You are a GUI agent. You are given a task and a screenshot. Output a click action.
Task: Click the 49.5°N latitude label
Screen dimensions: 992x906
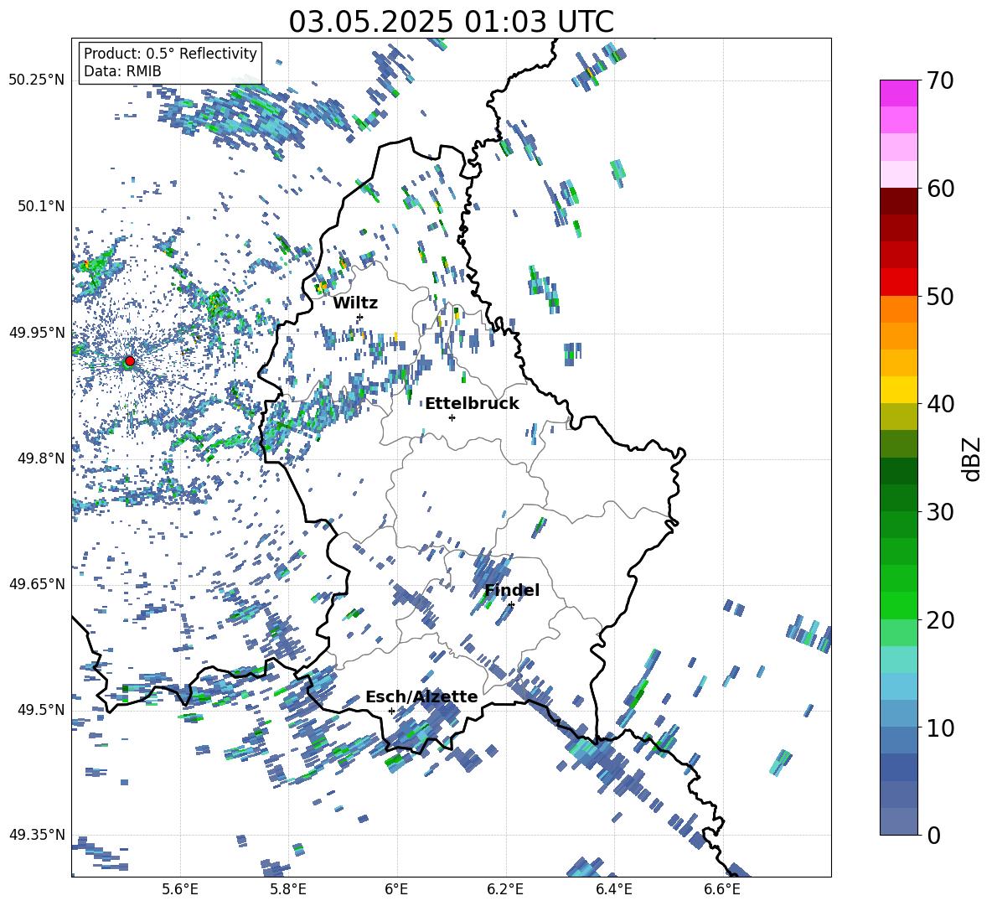(x=42, y=710)
